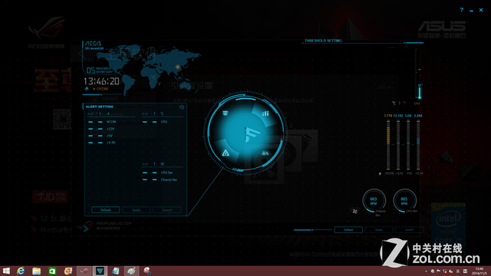Screen dimensions: 491x276
Task: Click Default button in Alert Setting panel
Action: (106, 209)
